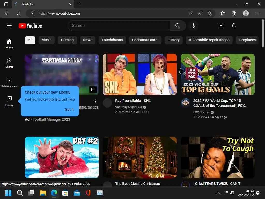The width and height of the screenshot is (265, 199).
Task: Open Windows taskbar search
Action: [x=20, y=193]
